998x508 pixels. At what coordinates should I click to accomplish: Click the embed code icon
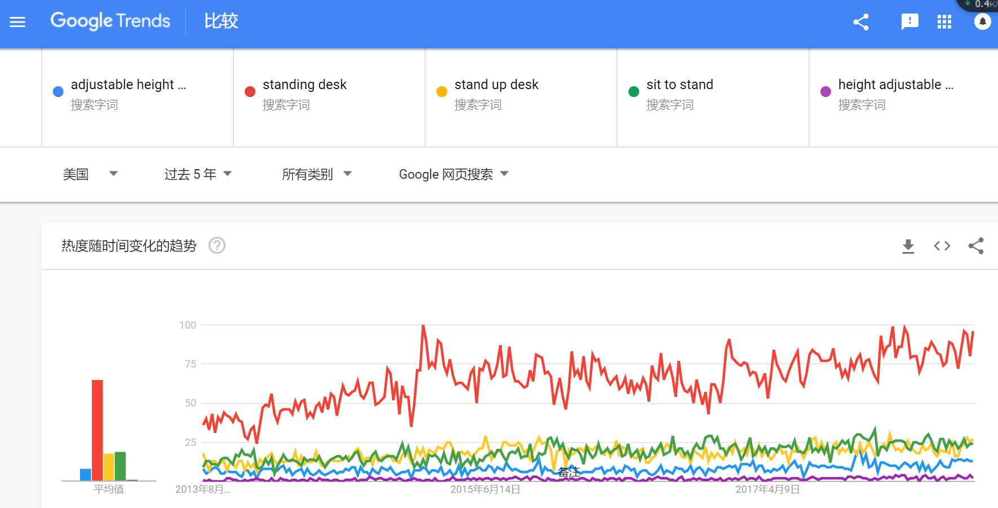[x=942, y=246]
